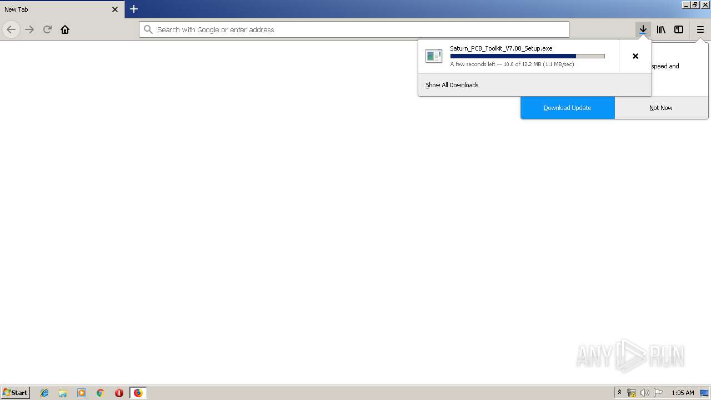711x400 pixels.
Task: Open Show All Downloads
Action: pos(452,85)
